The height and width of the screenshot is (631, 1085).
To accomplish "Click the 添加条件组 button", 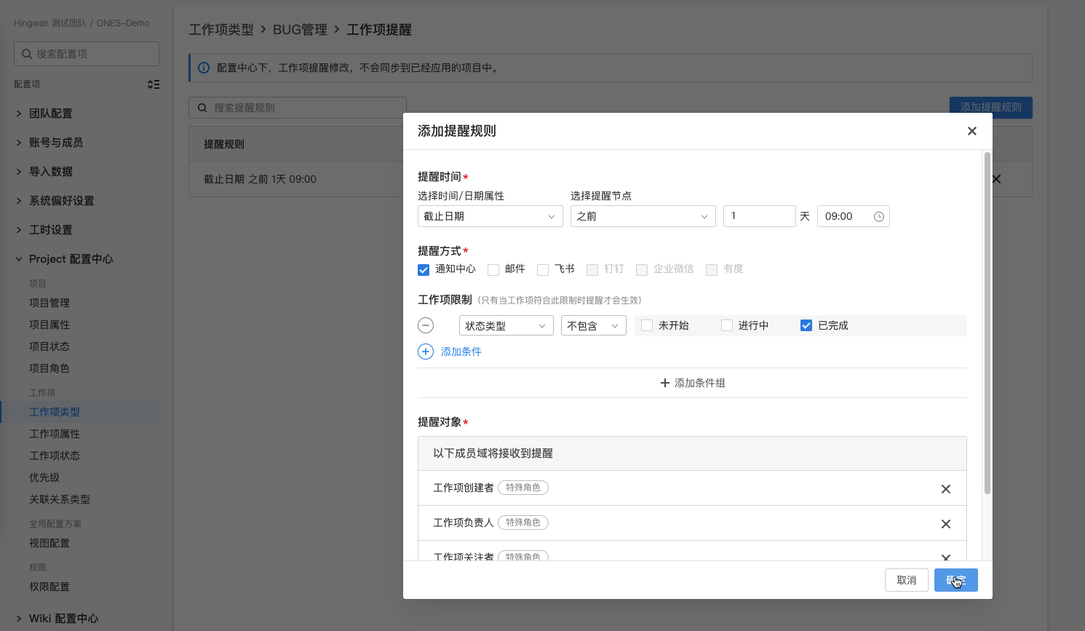I will (691, 382).
